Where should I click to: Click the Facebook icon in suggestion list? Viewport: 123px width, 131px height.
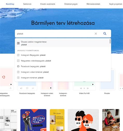(18, 66)
